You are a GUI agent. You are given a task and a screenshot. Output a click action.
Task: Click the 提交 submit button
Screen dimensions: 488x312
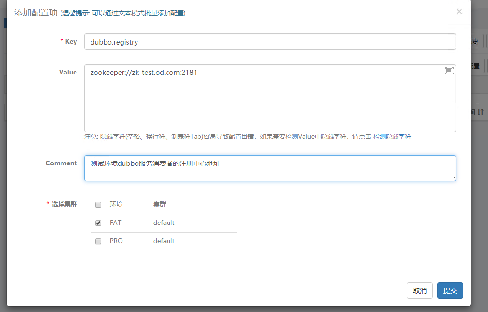(450, 291)
